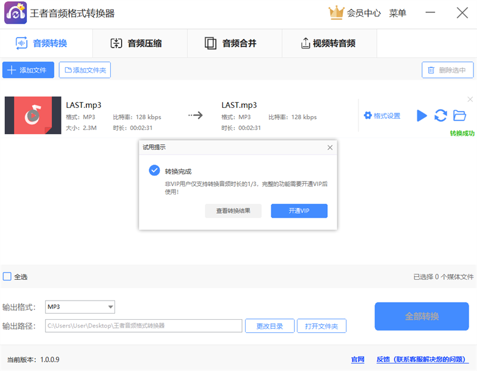Open output folder icon for LAST.mp3

(x=460, y=116)
